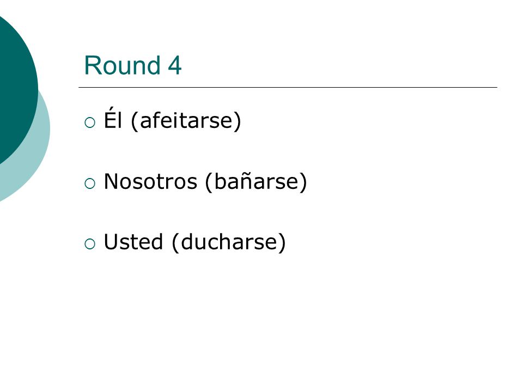This screenshot has width=523, height=392.
Task: Select the letter U of Usted
Action: (110, 242)
